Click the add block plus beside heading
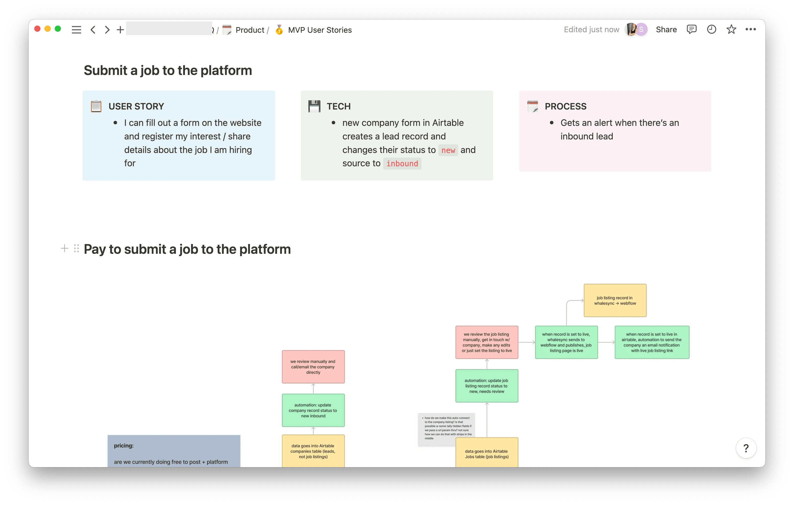This screenshot has width=794, height=505. point(65,248)
